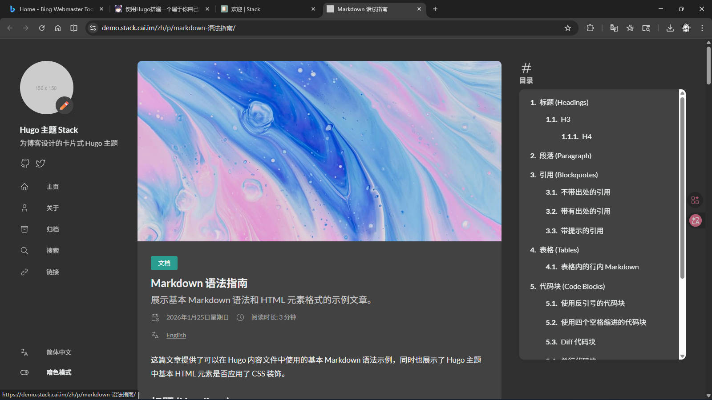Click the 文档 category tag
Screen dimensions: 712x400
pos(164,263)
